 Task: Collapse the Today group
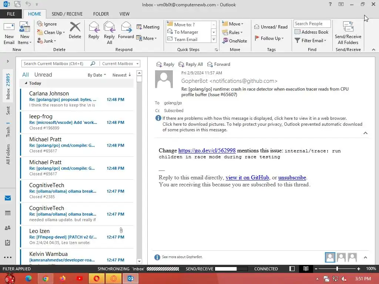point(26,83)
